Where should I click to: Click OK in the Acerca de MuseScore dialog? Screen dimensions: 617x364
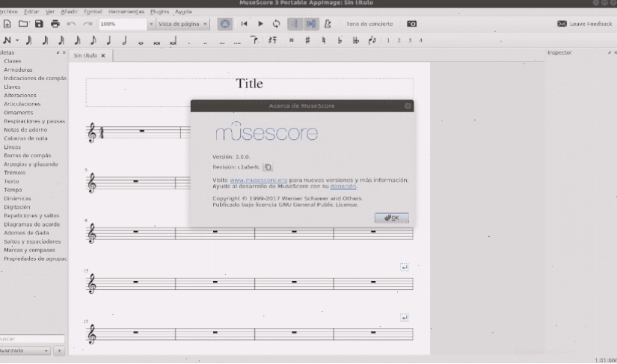[392, 218]
